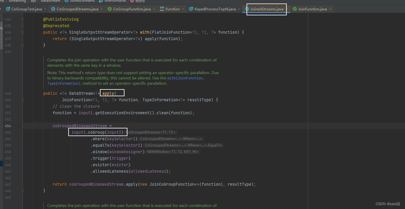This screenshot has height=209, width=405.
Task: Click the CoGroupedStreams<T1, T2> inlay hint
Action: [x=151, y=132]
